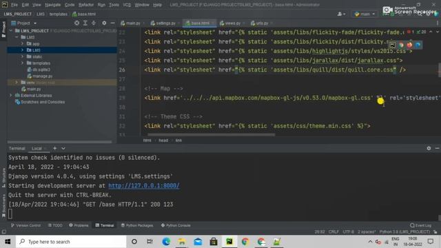441x248 pixels.
Task: Open db.sqlite3 in project tree
Action: pos(39,70)
